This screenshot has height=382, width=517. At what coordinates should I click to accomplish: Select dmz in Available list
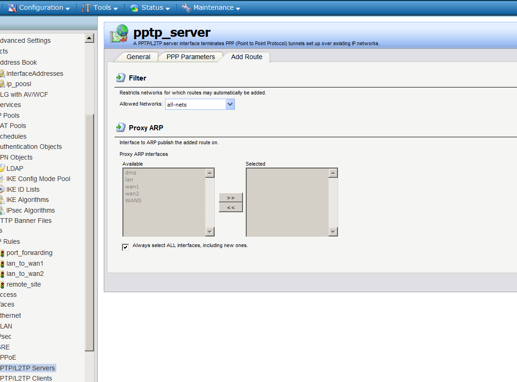click(131, 173)
